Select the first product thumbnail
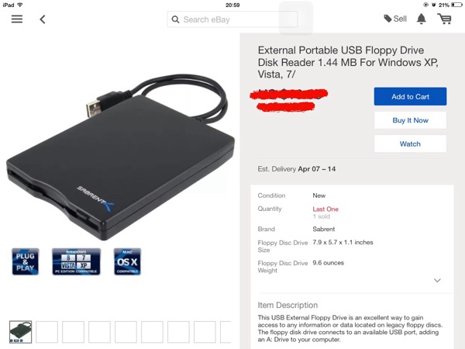The height and width of the screenshot is (349, 465). point(20,332)
